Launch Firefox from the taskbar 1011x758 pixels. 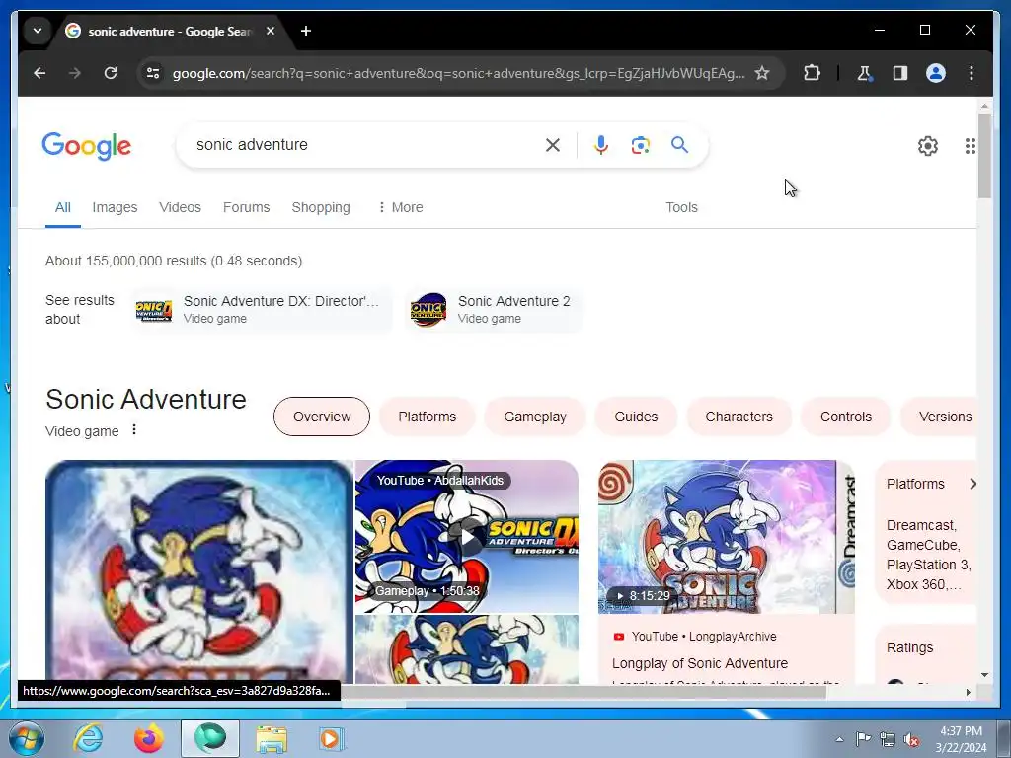(x=149, y=738)
